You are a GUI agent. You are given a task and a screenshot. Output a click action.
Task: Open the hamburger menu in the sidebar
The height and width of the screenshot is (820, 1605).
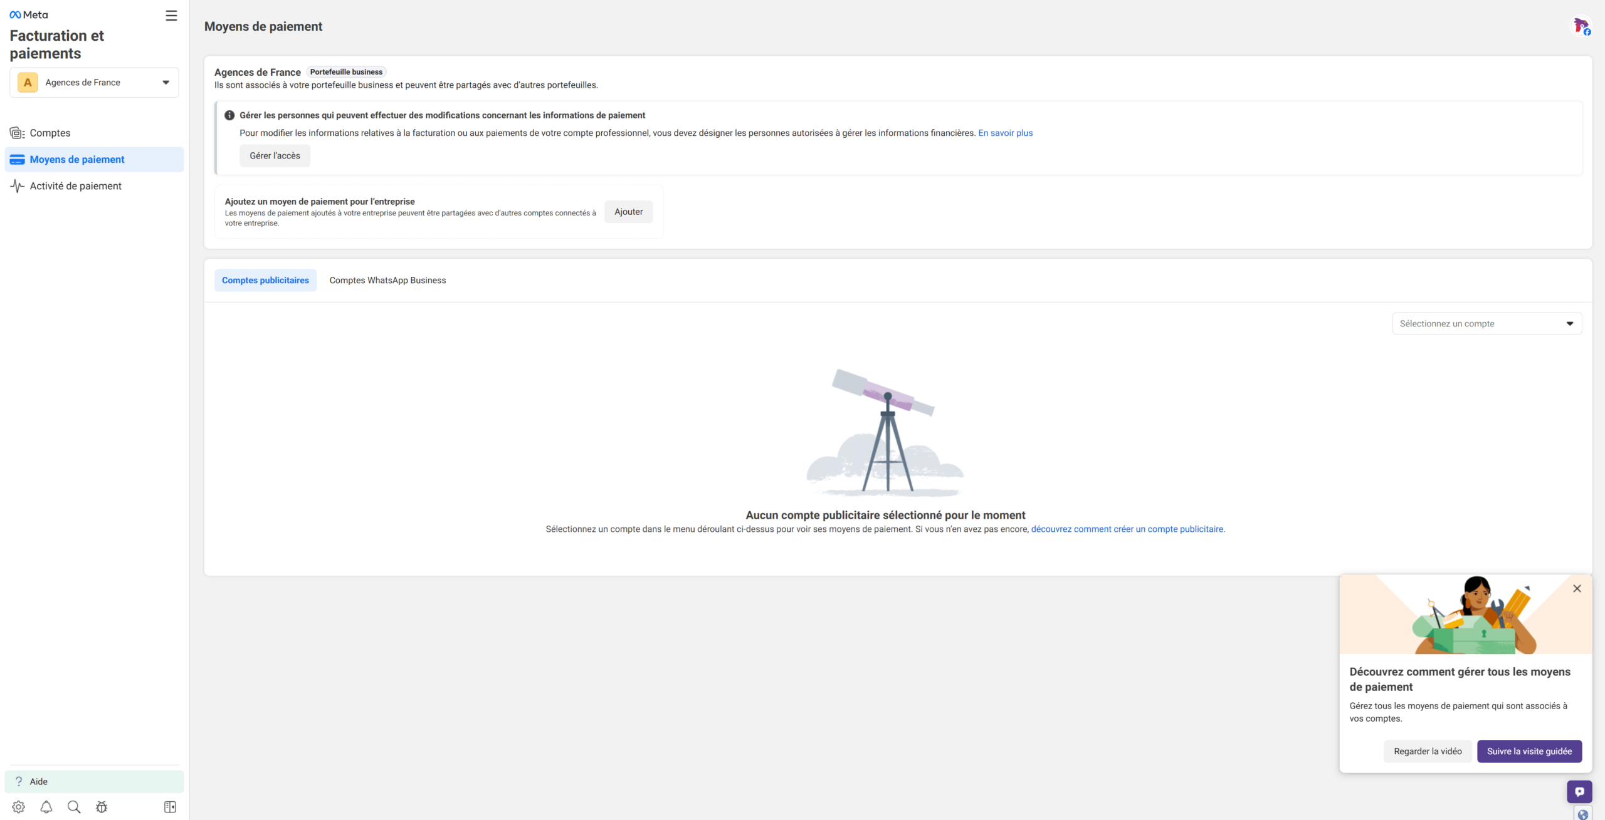(x=171, y=16)
